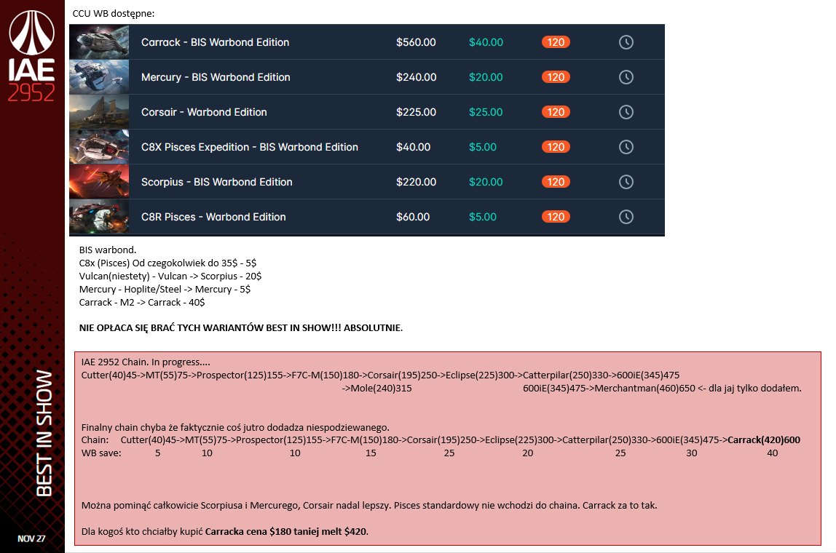Open the C8R Pisces ship thumbnail
The height and width of the screenshot is (553, 836).
coord(99,217)
